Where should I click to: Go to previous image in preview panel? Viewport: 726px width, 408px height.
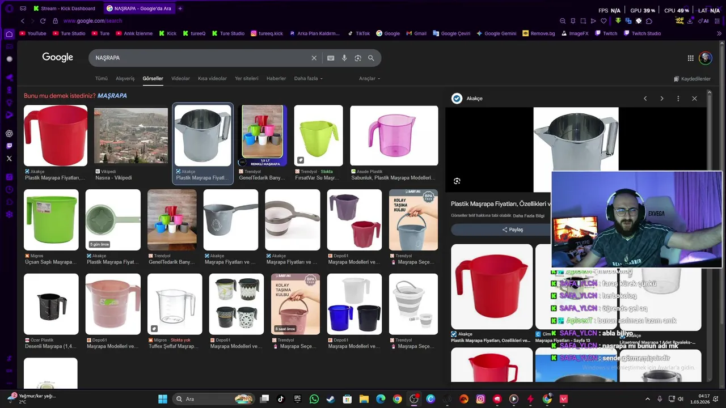coord(645,99)
